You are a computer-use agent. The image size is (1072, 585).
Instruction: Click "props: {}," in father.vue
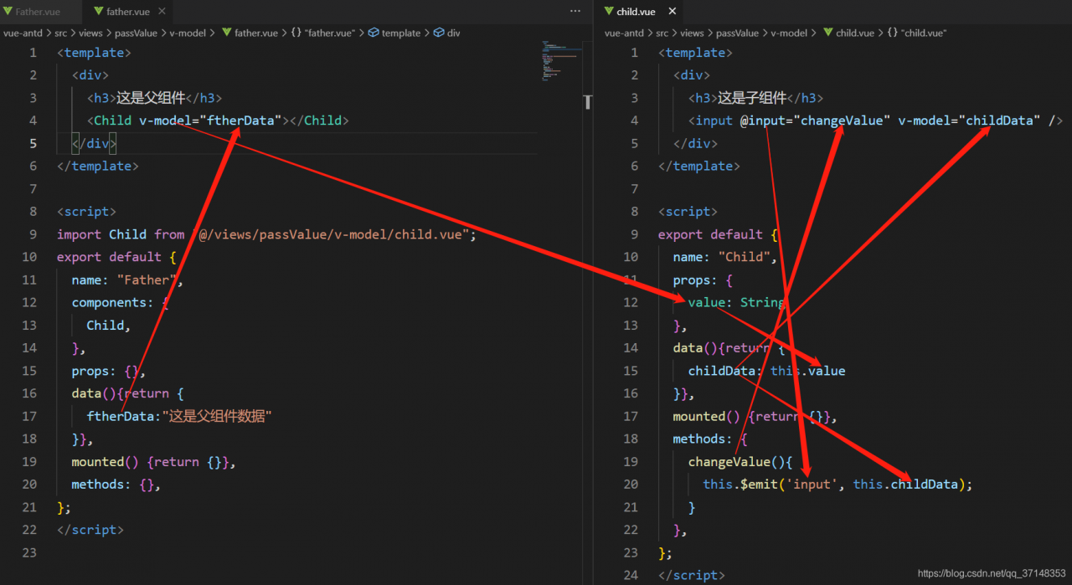click(109, 371)
